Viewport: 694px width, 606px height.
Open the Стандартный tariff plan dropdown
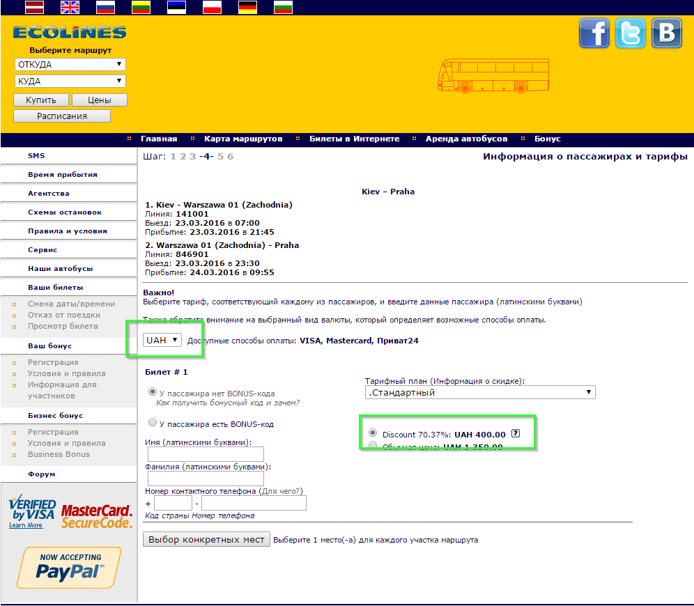480,392
